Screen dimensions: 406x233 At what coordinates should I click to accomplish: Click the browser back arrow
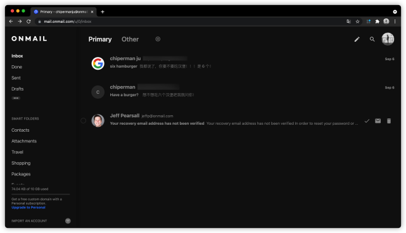(11, 22)
